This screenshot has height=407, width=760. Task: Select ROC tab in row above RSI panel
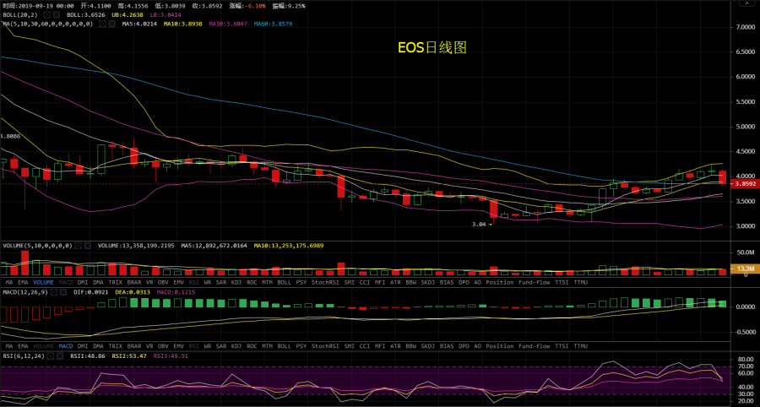[x=252, y=346]
